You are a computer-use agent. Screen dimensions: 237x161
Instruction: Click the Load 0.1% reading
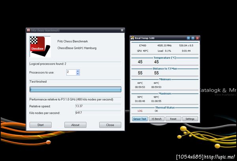pyautogui.click(x=164, y=51)
